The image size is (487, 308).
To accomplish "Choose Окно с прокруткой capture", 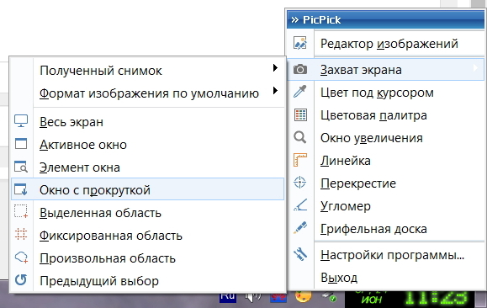I will click(147, 189).
